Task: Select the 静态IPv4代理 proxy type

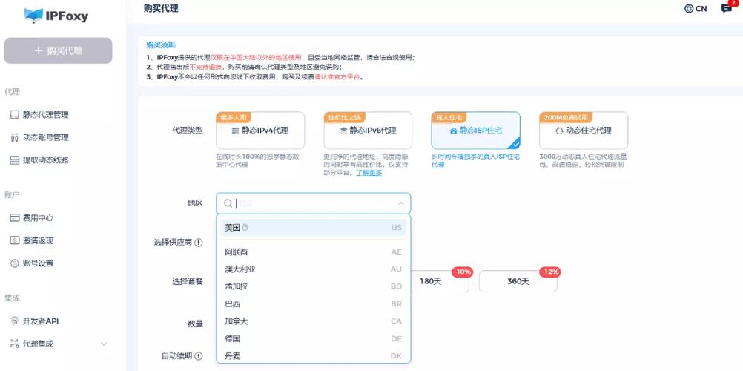Action: [260, 131]
